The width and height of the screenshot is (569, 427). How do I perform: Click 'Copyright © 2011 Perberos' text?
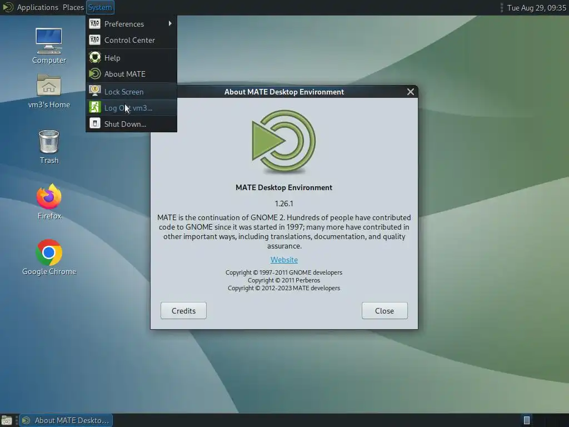(284, 280)
